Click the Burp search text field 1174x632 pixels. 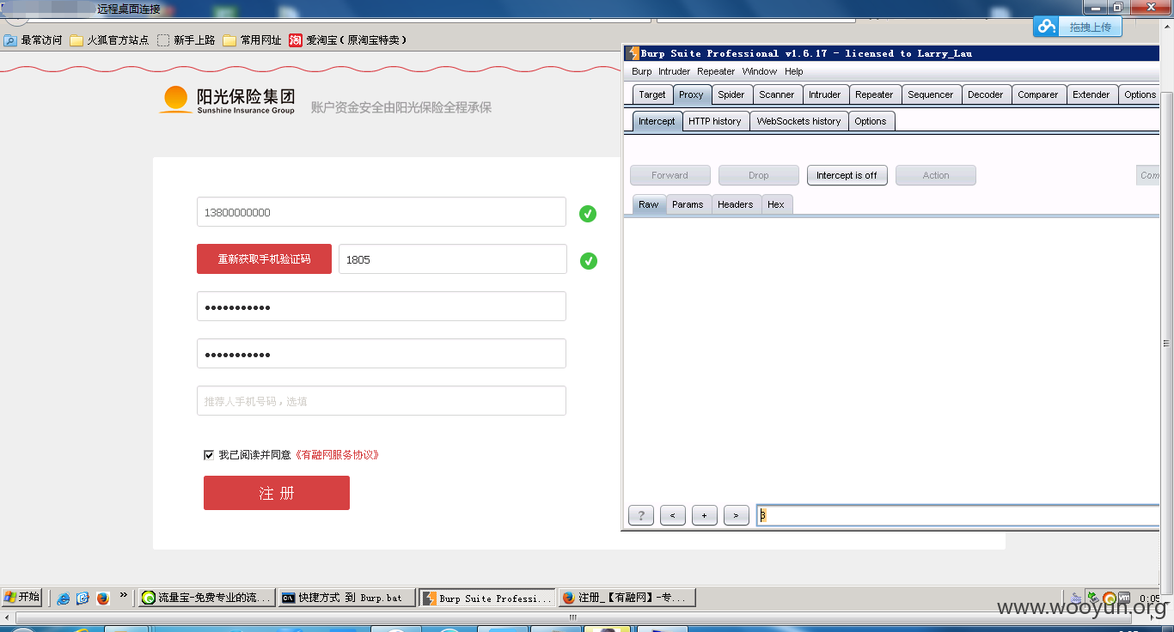point(958,515)
